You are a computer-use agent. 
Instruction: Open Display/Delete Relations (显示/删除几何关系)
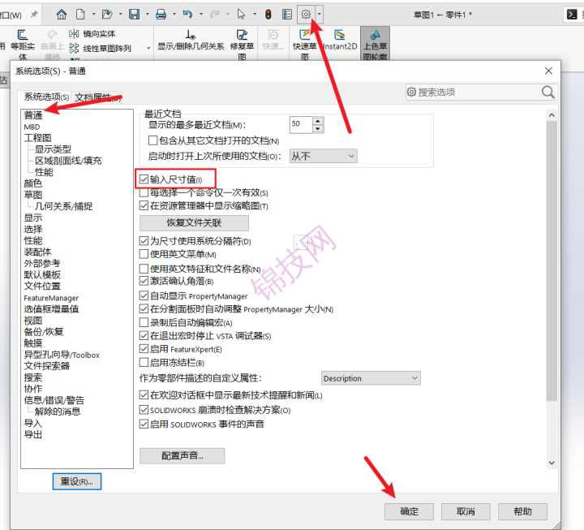click(191, 41)
